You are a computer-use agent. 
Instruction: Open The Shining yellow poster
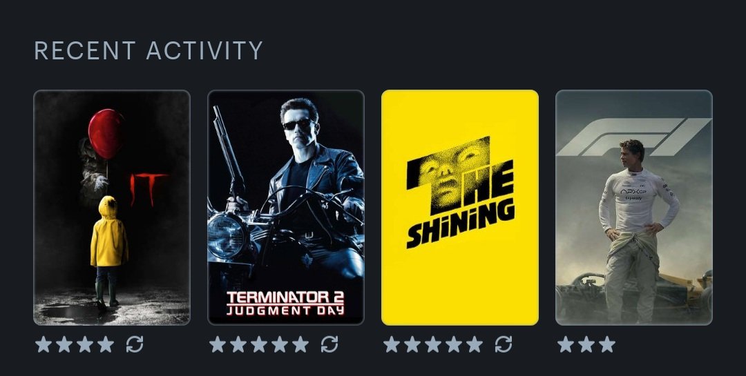click(460, 208)
